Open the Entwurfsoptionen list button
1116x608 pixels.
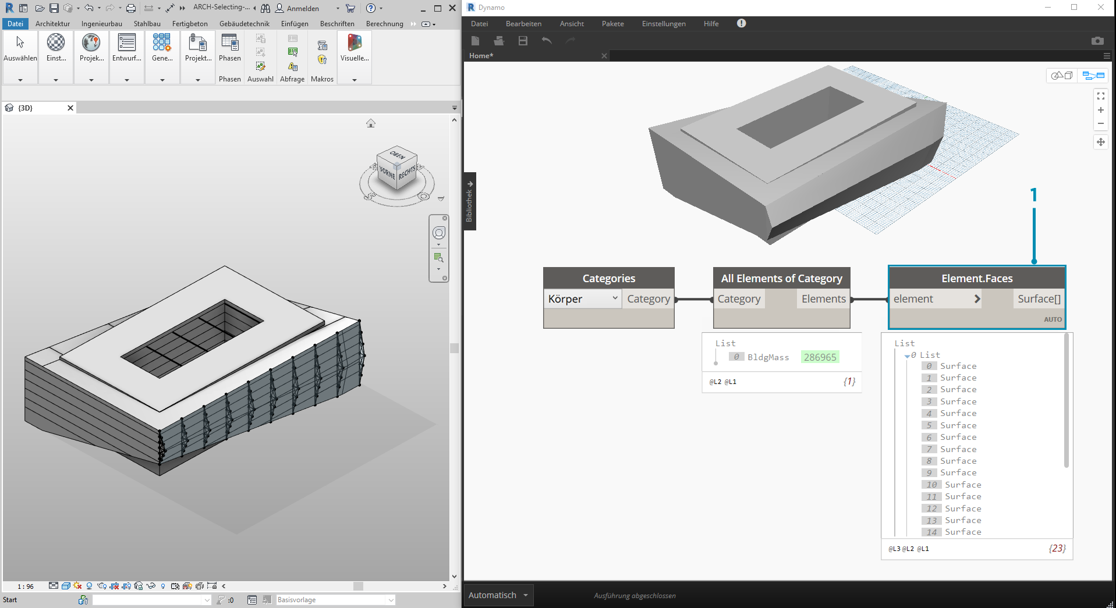click(x=127, y=42)
